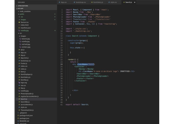Image resolution: width=174 pixels, height=124 pixels.
Task: Open the ThemeSwitcher.js file
Action: [x=27, y=110]
